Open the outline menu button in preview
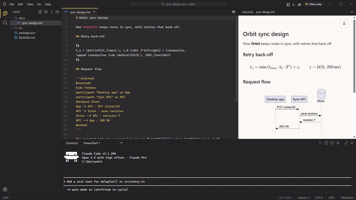The width and height of the screenshot is (356, 200). click(344, 24)
